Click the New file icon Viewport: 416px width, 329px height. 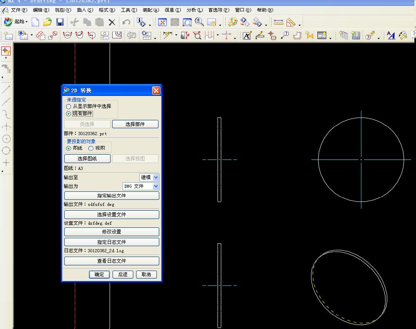point(36,22)
